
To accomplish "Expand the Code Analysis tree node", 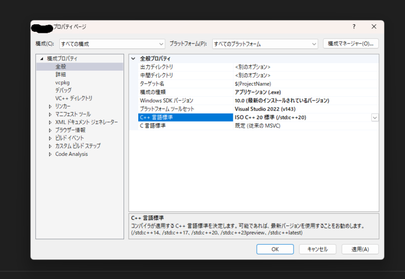I will click(x=50, y=154).
